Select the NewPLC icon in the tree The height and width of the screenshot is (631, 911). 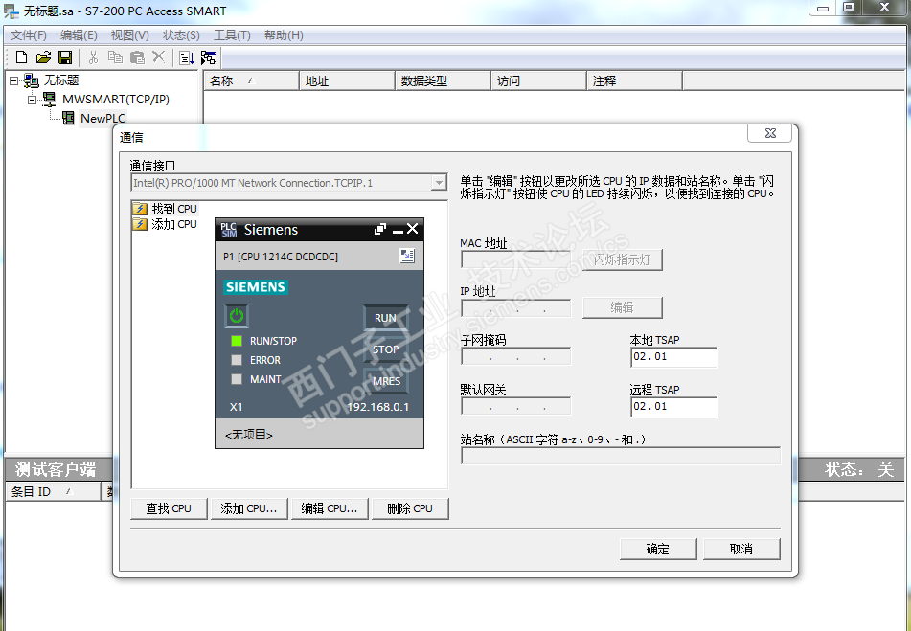(69, 119)
